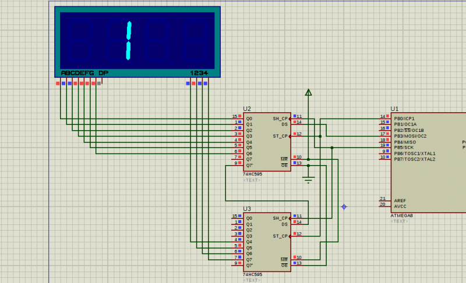The image size is (466, 283).
Task: Click pin number 20 on U1
Action: [x=383, y=204]
